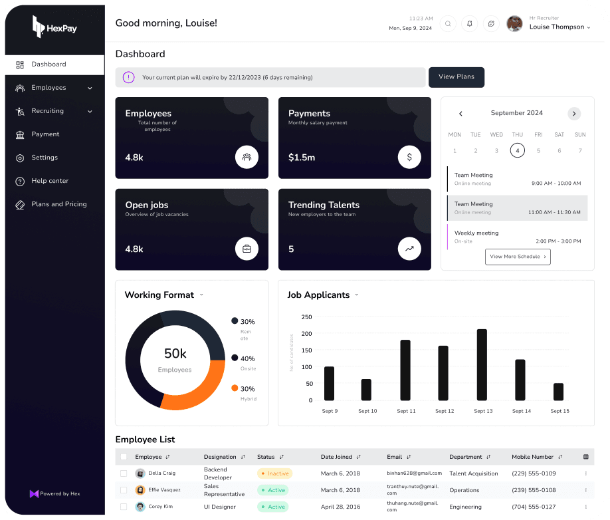Click the Trending Talents arrow icon
Image resolution: width=610 pixels, height=520 pixels.
[x=409, y=249]
